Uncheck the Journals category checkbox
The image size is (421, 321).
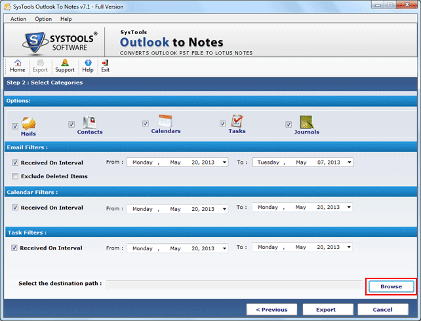tap(289, 124)
